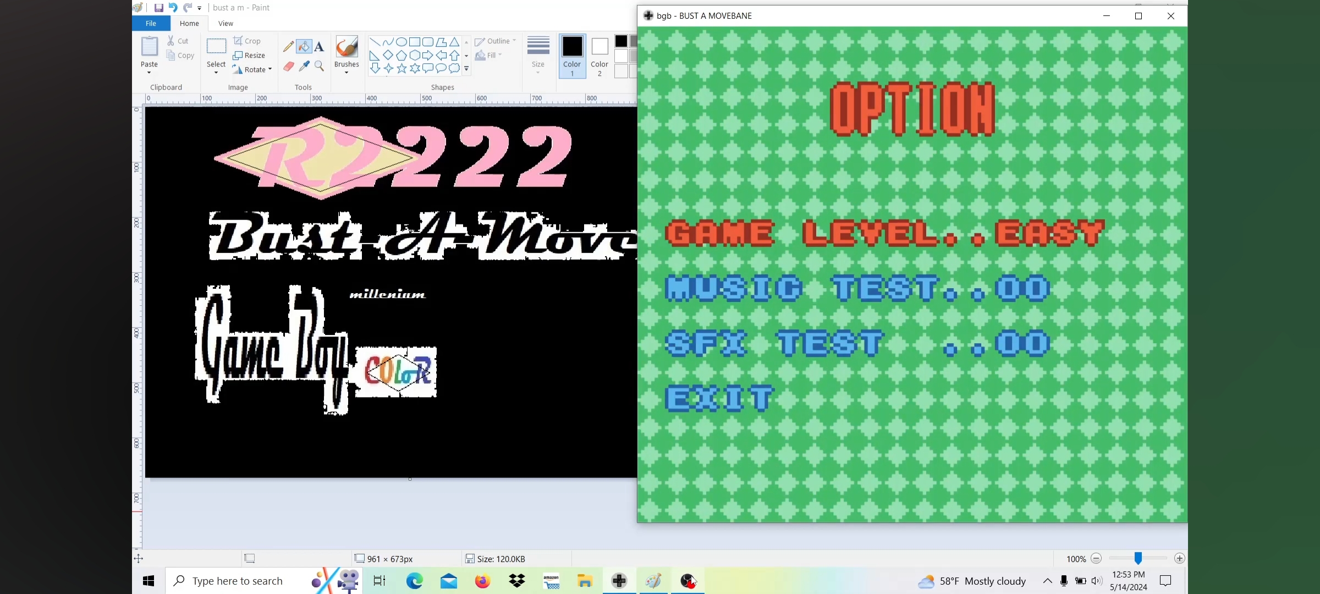1320x594 pixels.
Task: Expand the Brushes dropdown
Action: coord(346,72)
